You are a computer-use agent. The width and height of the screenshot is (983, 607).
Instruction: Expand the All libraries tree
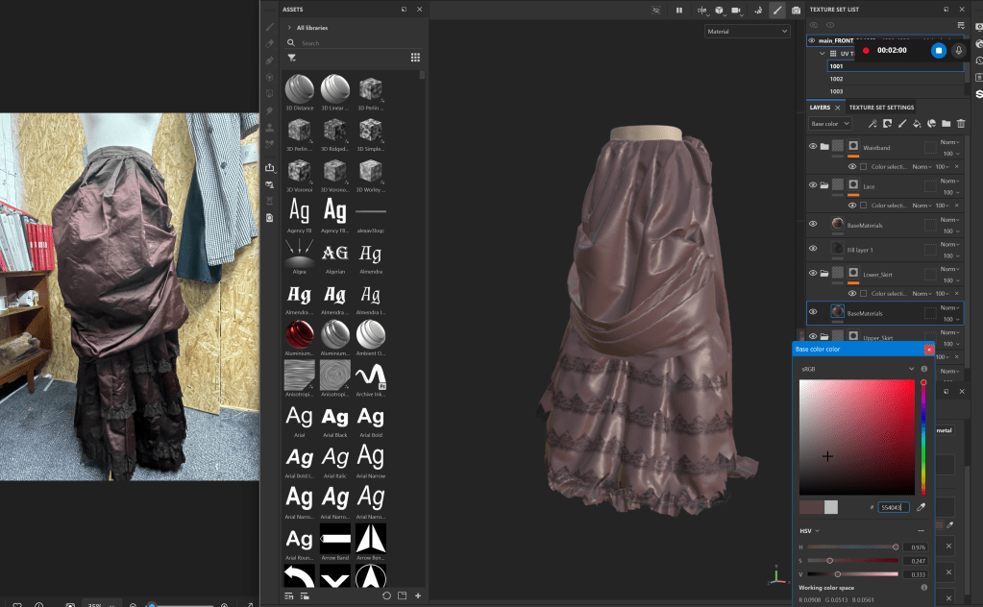289,28
